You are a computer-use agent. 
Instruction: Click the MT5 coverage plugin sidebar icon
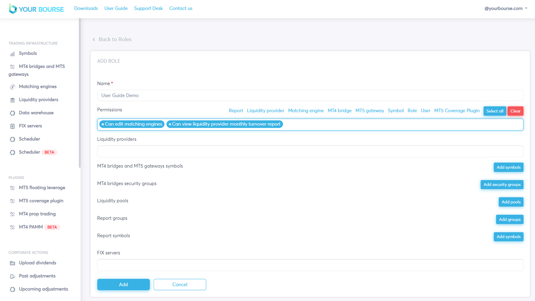point(12,201)
